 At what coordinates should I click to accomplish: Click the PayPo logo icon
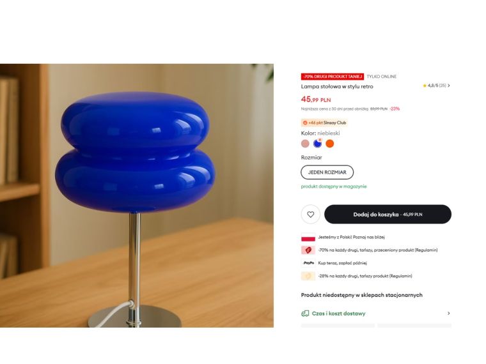tap(308, 263)
